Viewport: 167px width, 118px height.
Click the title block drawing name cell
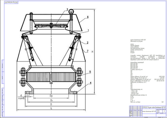click(149, 111)
